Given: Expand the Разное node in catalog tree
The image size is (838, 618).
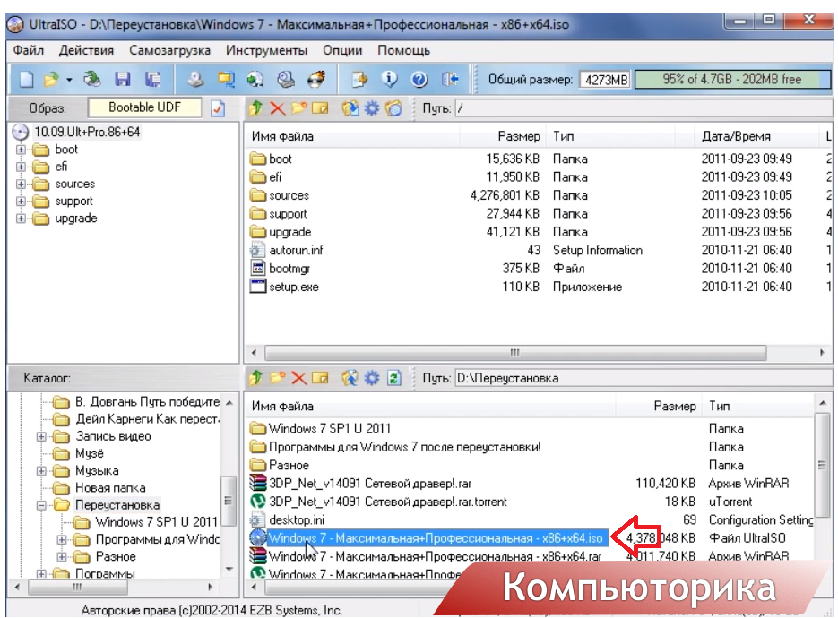Looking at the screenshot, I should (62, 557).
